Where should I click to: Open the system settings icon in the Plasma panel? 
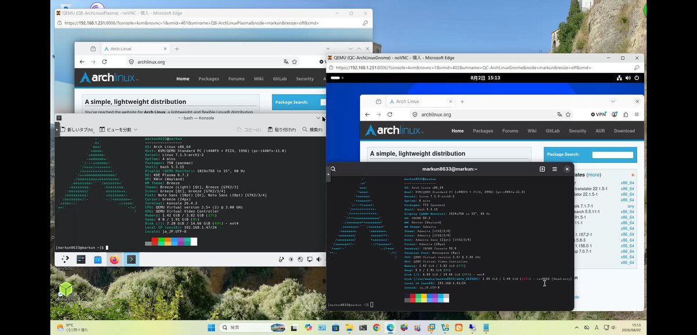[81, 259]
